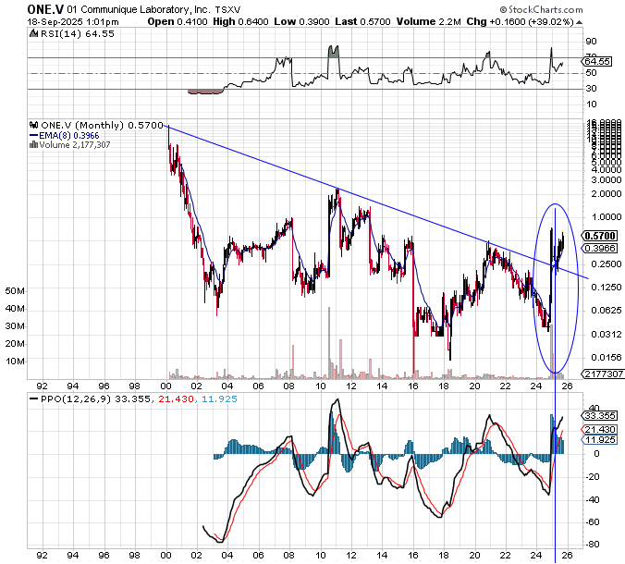Click the -20 level on the PPO axis
The image size is (625, 564).
pos(592,477)
